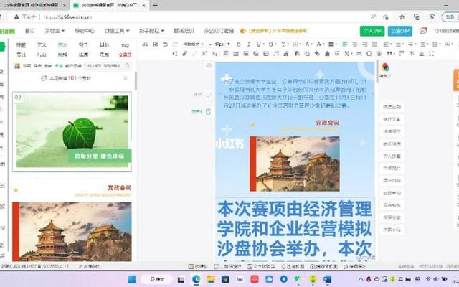Open File Explorer from the taskbar
Image resolution: width=459 pixels, height=287 pixels.
coord(211,279)
